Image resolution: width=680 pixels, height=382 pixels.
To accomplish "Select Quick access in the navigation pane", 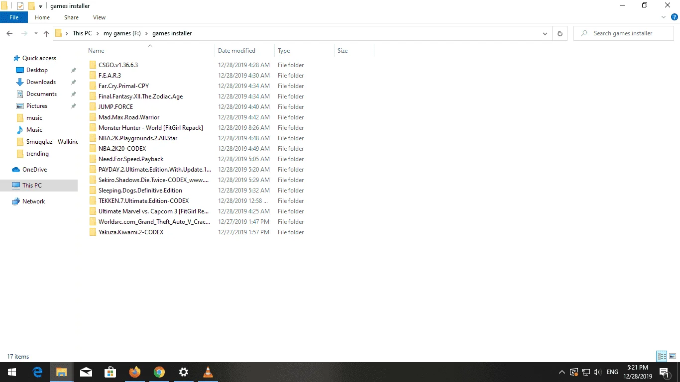I will pos(39,58).
